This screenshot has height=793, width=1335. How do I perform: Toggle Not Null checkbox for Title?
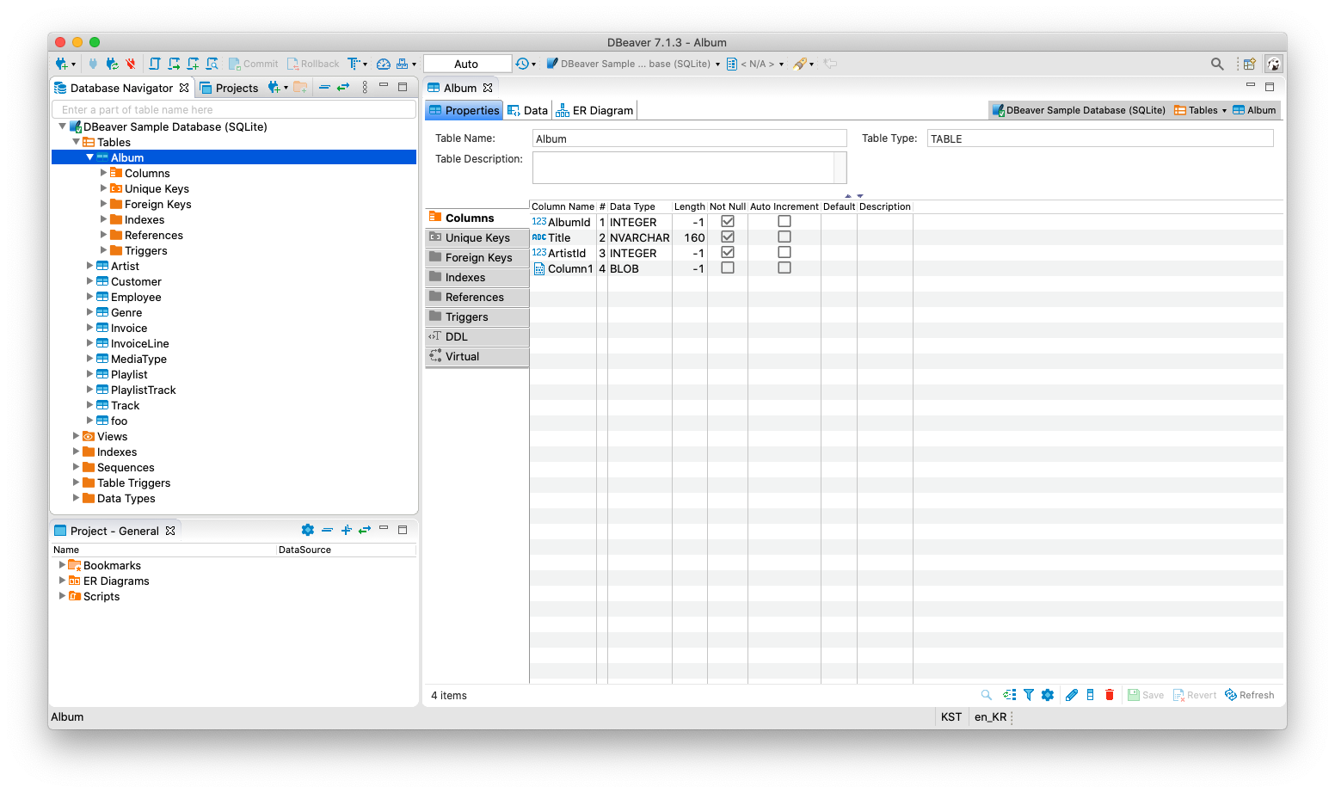point(728,237)
